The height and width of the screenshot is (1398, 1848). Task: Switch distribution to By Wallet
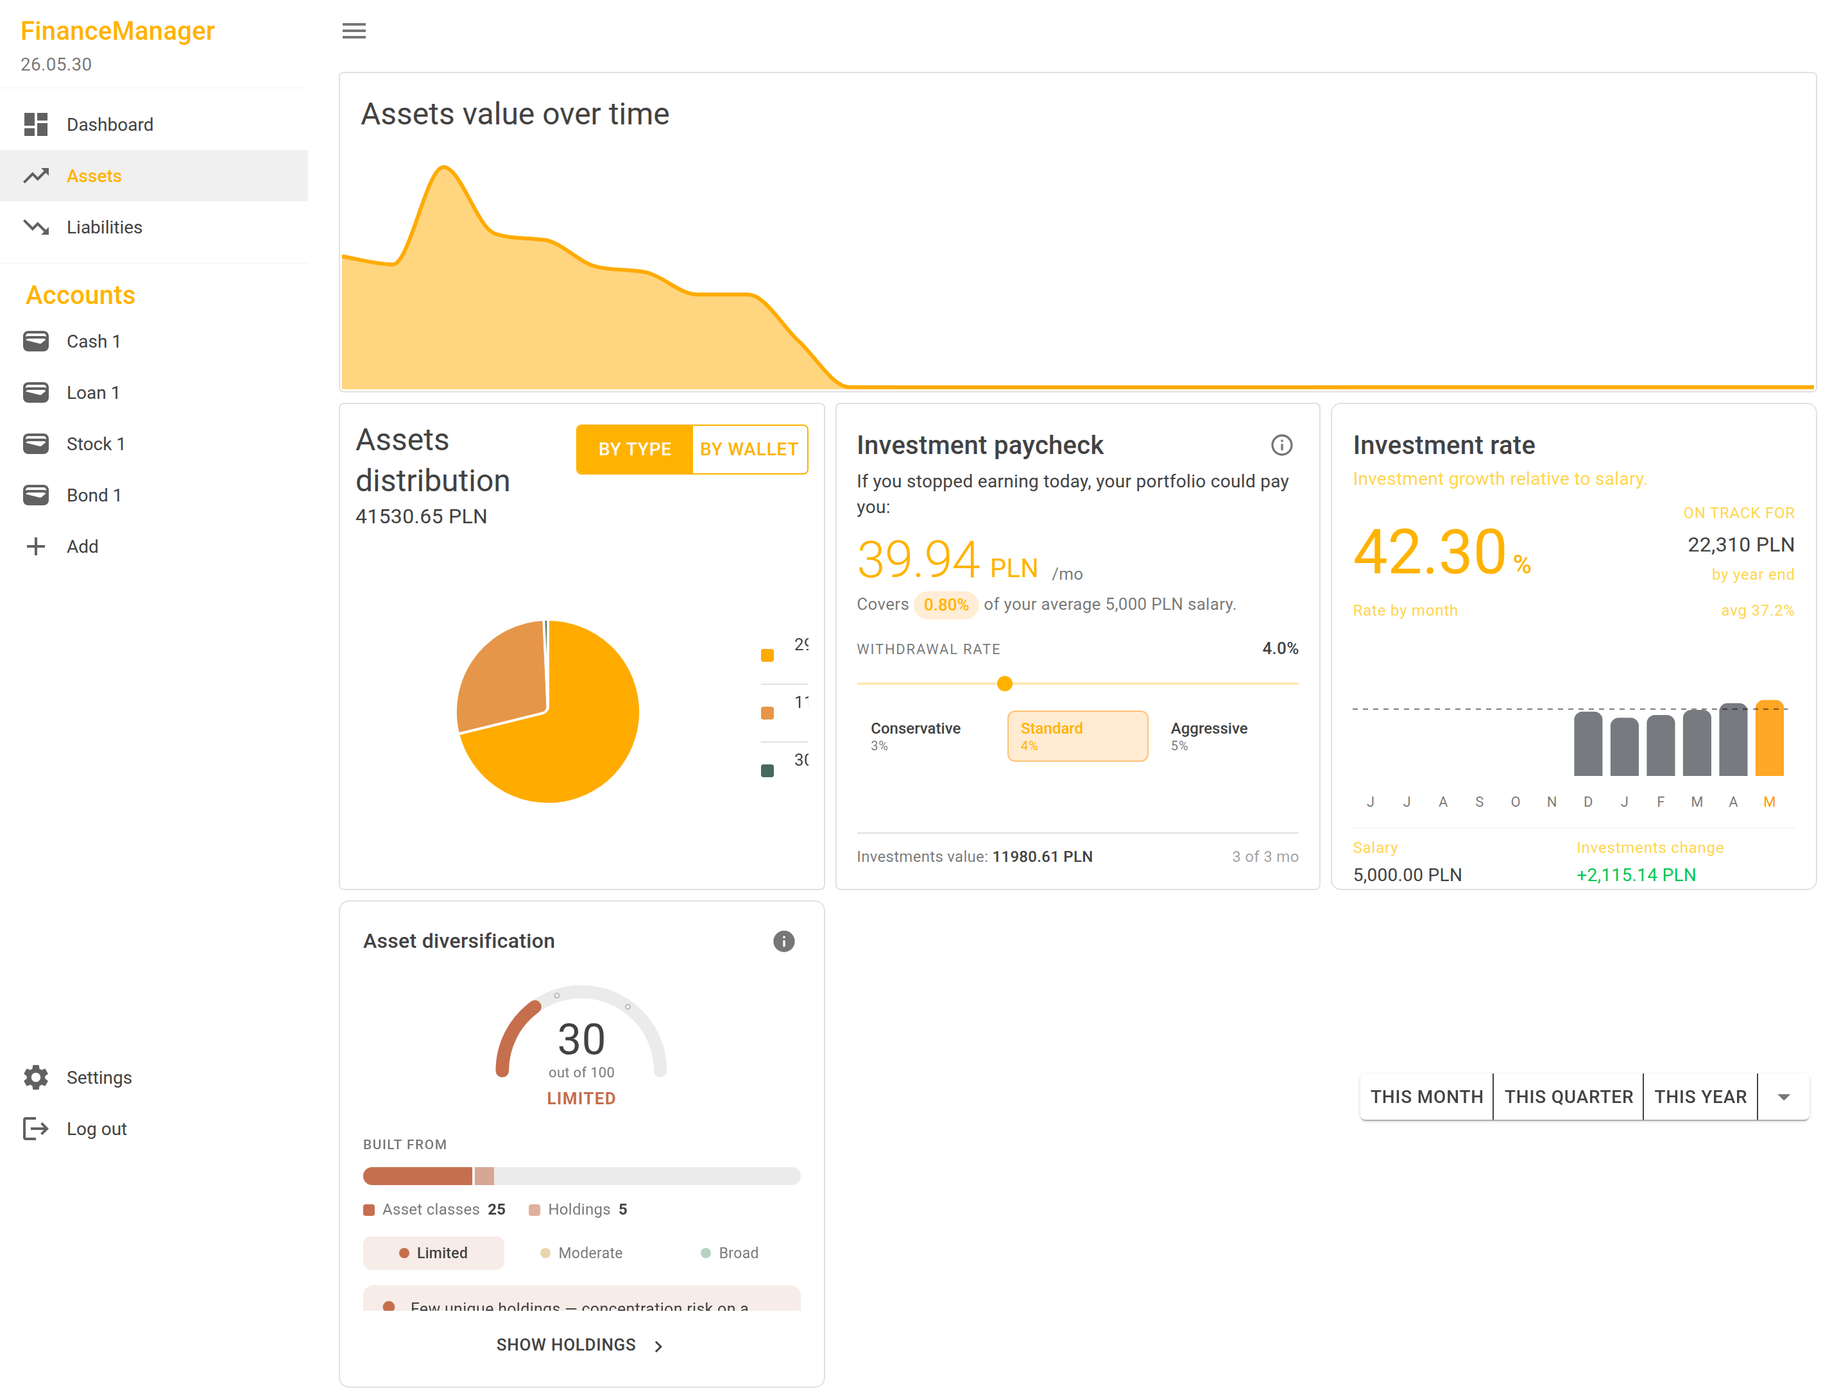[749, 450]
